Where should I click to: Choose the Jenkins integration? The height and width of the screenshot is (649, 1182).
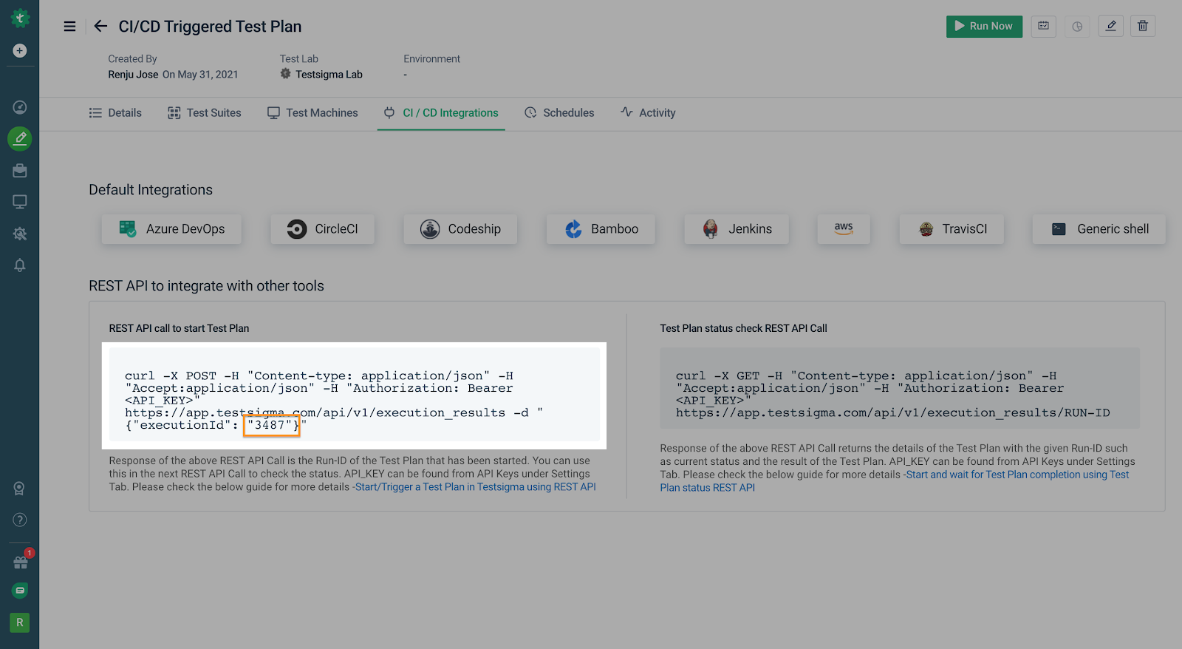coord(737,229)
